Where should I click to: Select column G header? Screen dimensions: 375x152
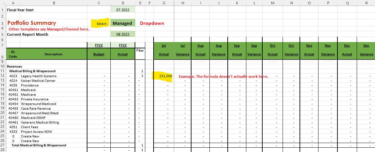(164, 3)
